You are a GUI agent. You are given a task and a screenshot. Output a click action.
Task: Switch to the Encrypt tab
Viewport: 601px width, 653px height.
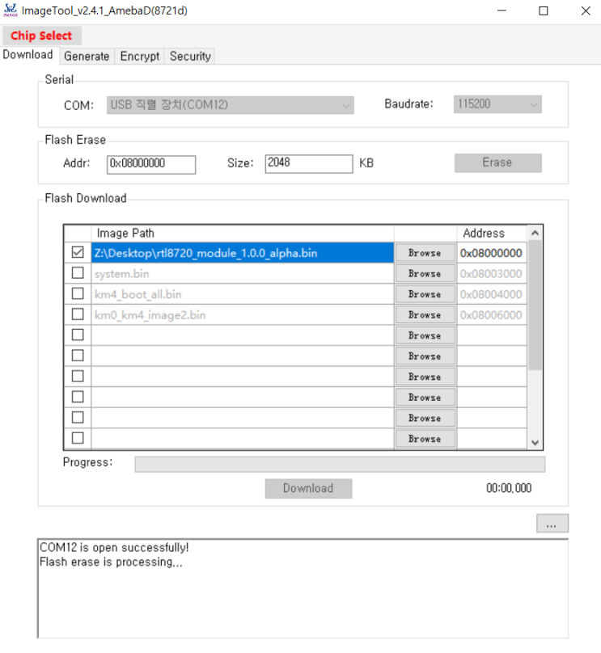(x=140, y=56)
